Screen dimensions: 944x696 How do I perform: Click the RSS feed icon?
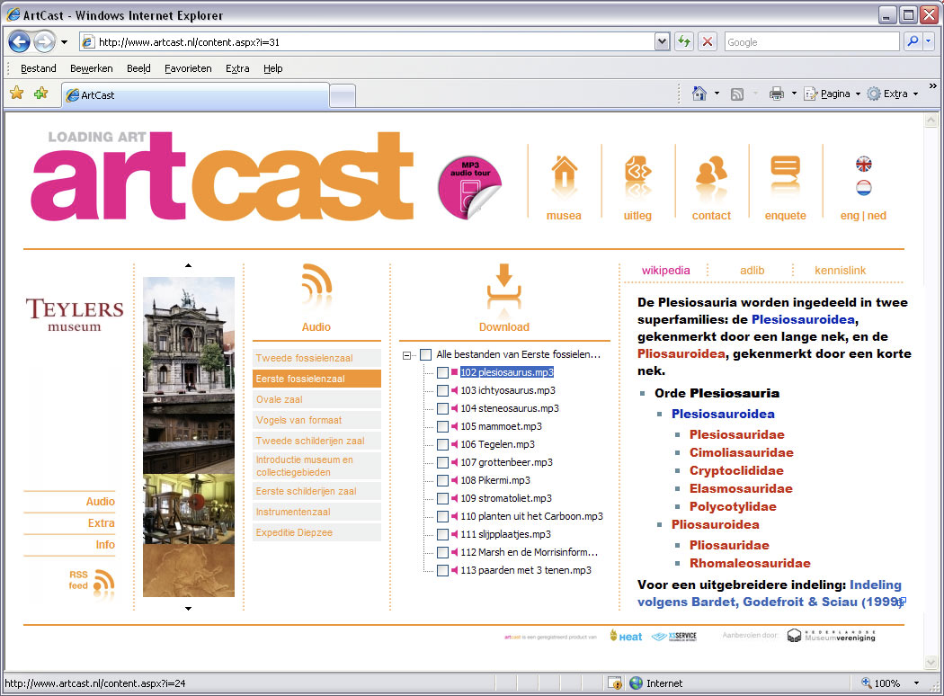103,581
